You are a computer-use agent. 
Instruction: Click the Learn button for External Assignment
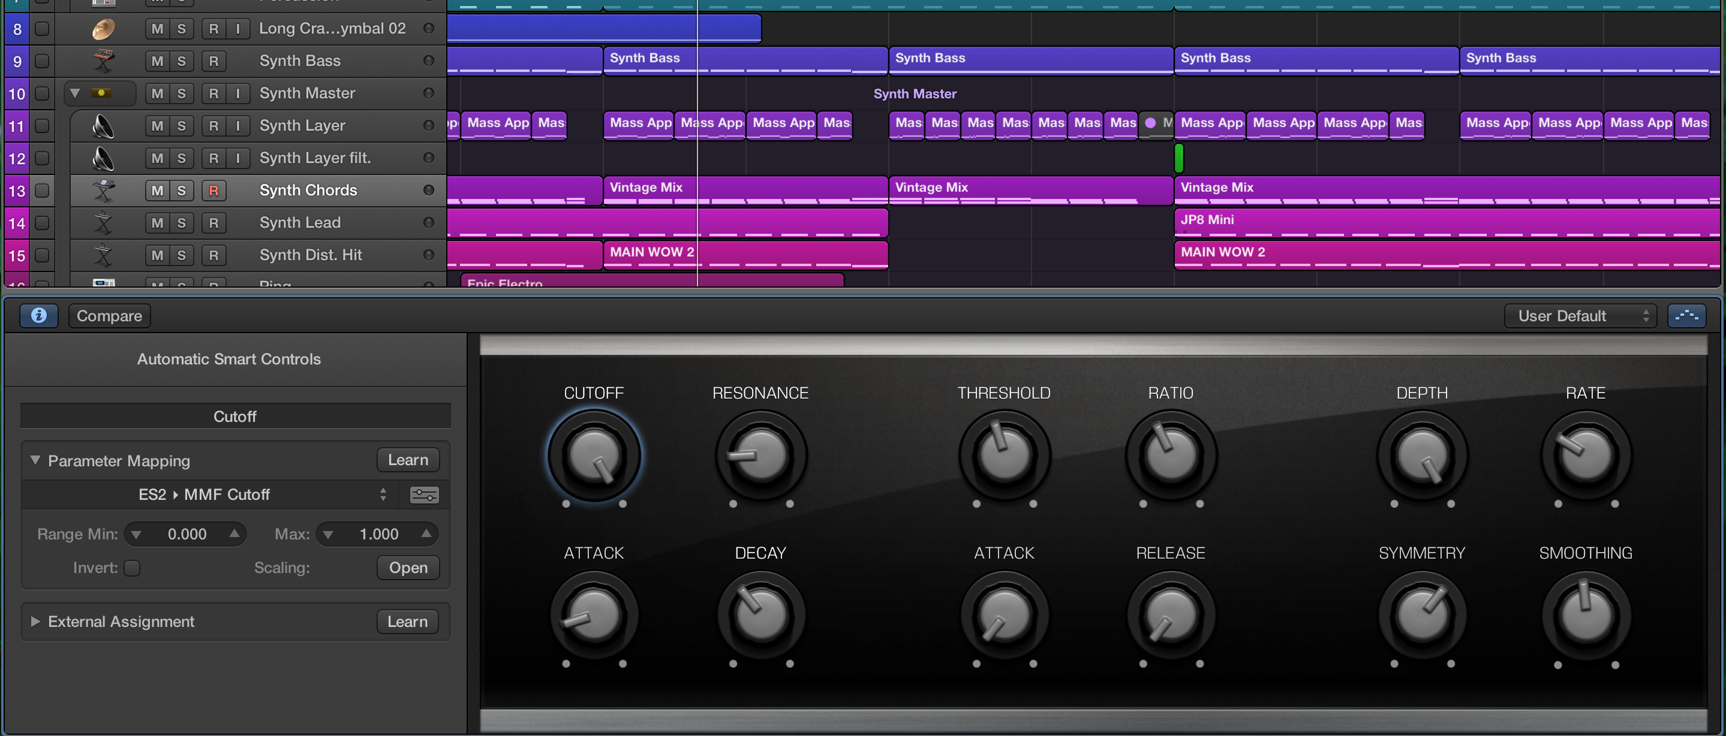click(x=407, y=622)
